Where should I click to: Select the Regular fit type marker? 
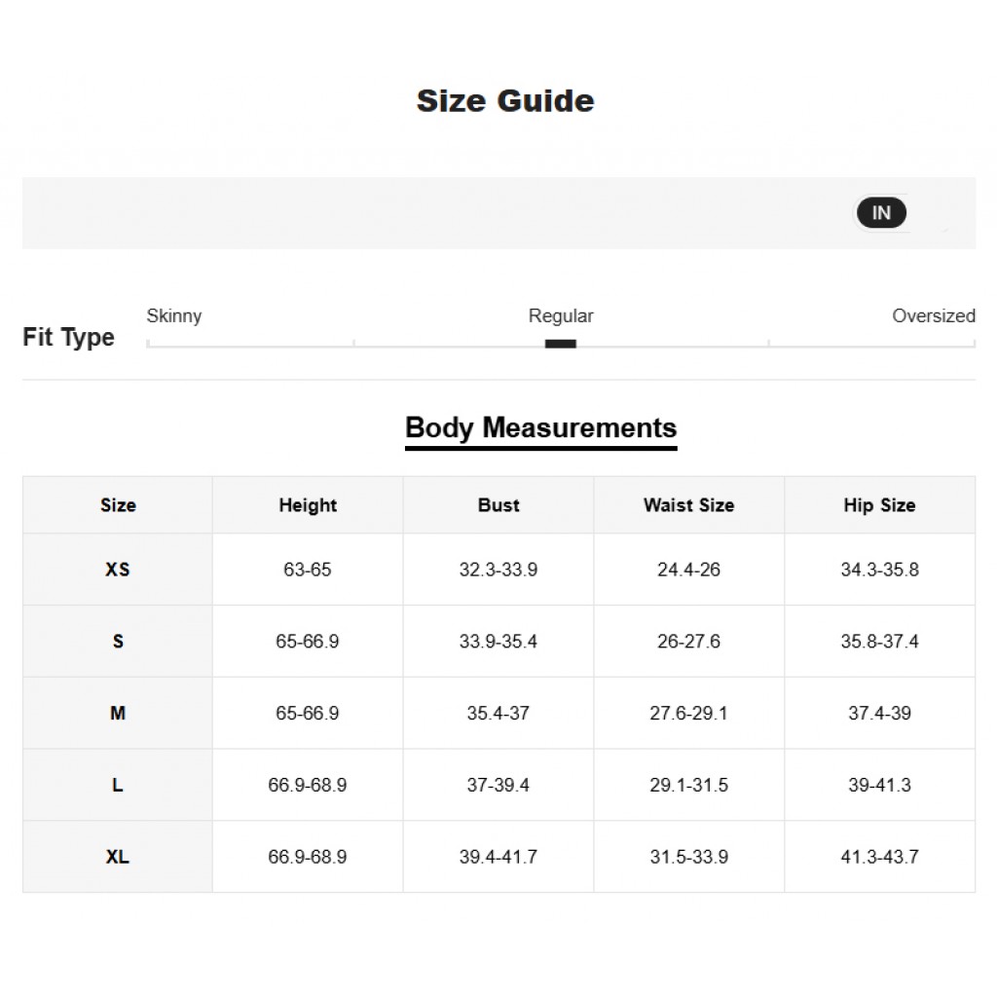coord(560,344)
